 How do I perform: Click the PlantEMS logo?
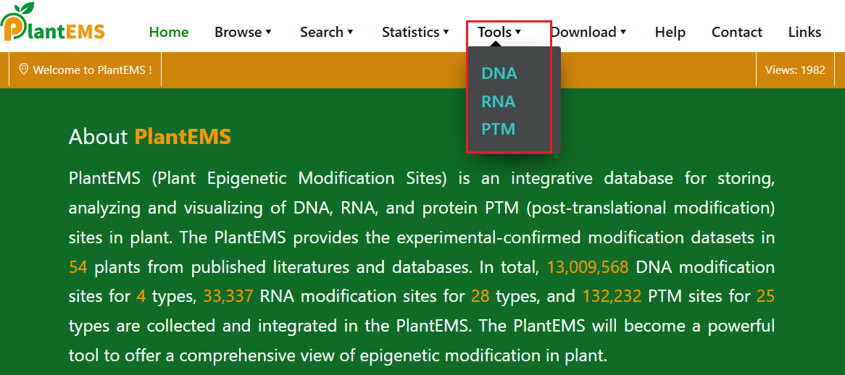point(53,22)
